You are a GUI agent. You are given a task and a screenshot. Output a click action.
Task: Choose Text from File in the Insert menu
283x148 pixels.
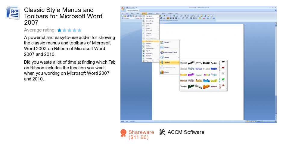tap(151, 48)
